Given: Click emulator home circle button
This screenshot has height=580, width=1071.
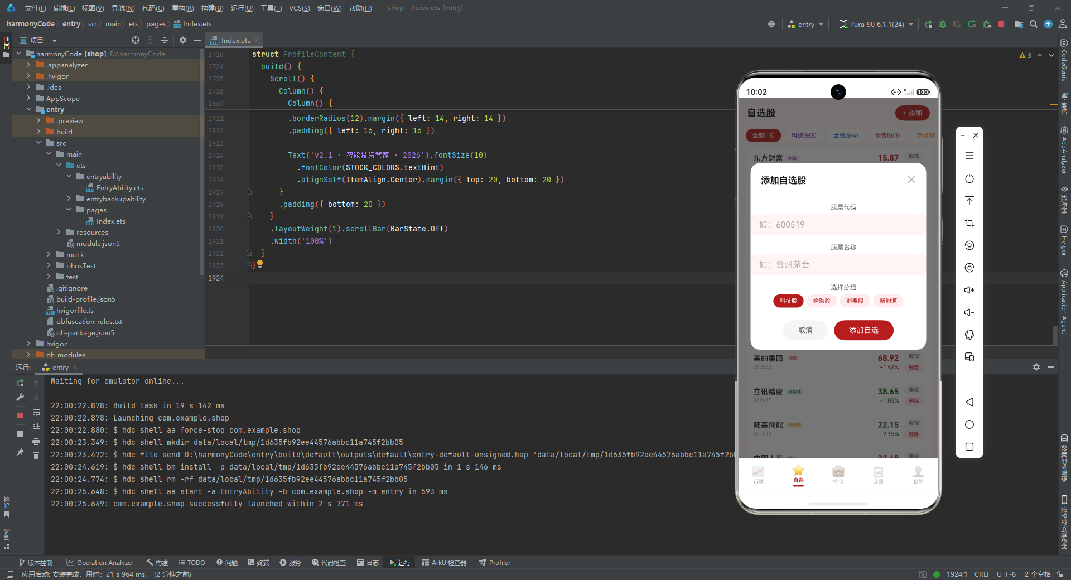Looking at the screenshot, I should (969, 424).
